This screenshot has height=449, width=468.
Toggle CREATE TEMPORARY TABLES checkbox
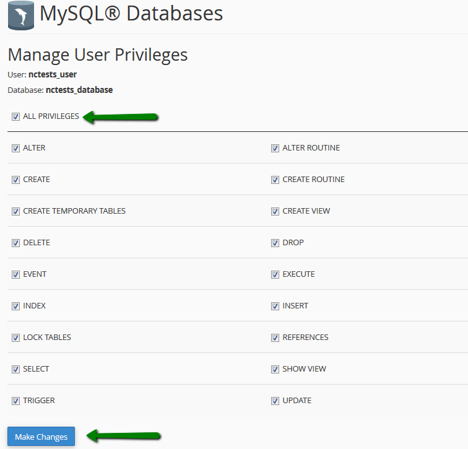click(15, 211)
